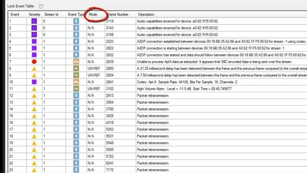
Task: Click the Bluetooth event type icon in row 16
Action: tap(76, 123)
